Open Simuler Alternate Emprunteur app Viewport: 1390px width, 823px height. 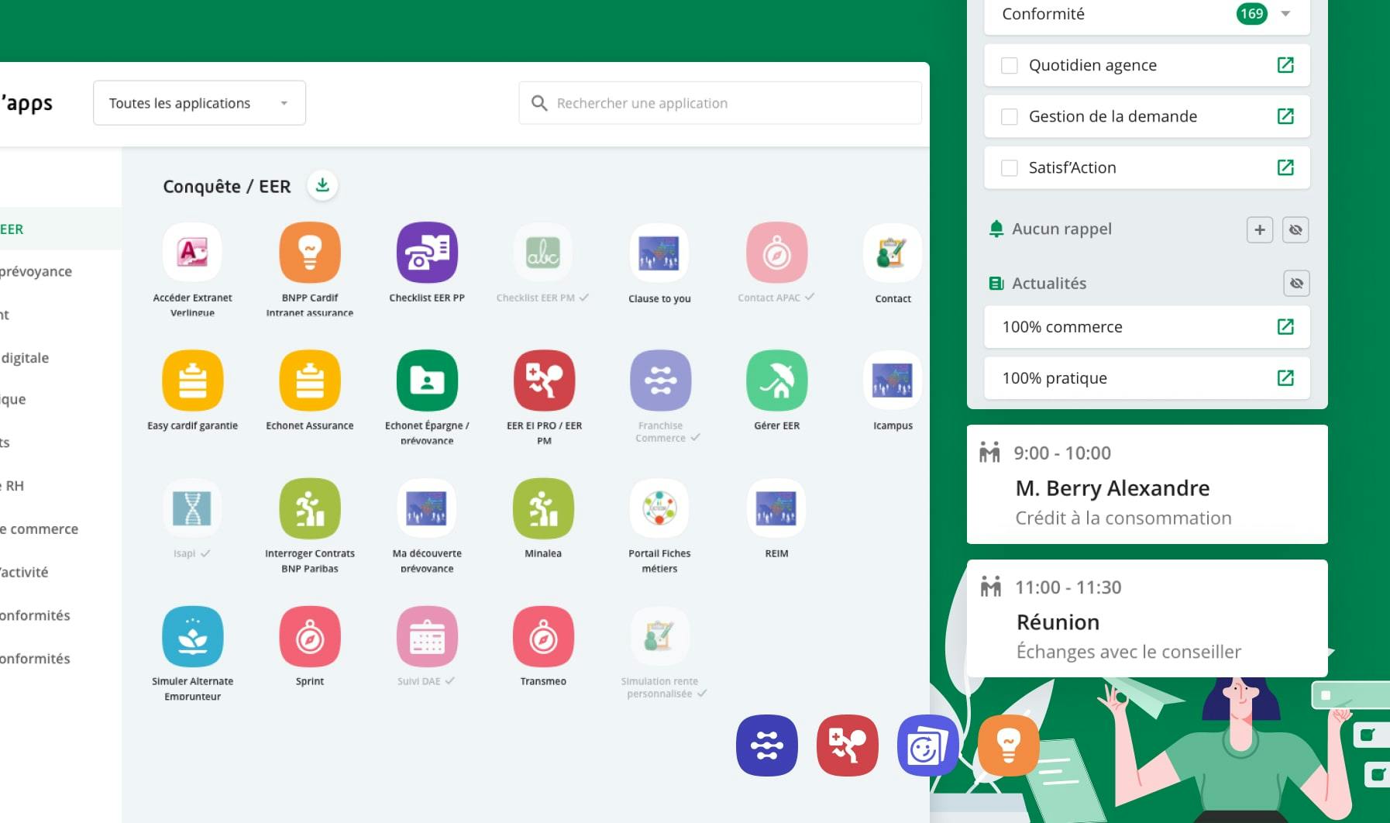click(x=192, y=636)
